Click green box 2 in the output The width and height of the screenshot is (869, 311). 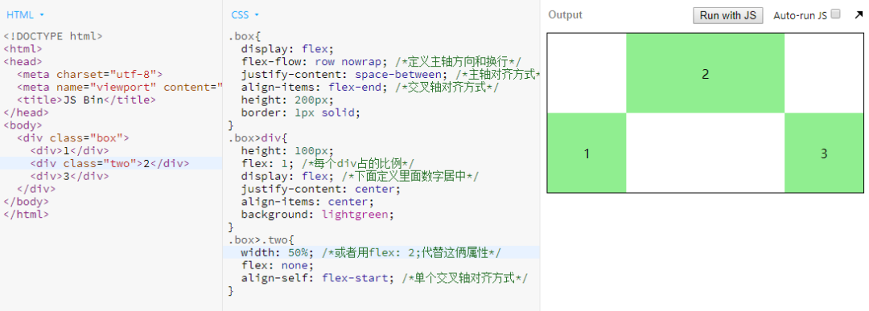coord(706,74)
